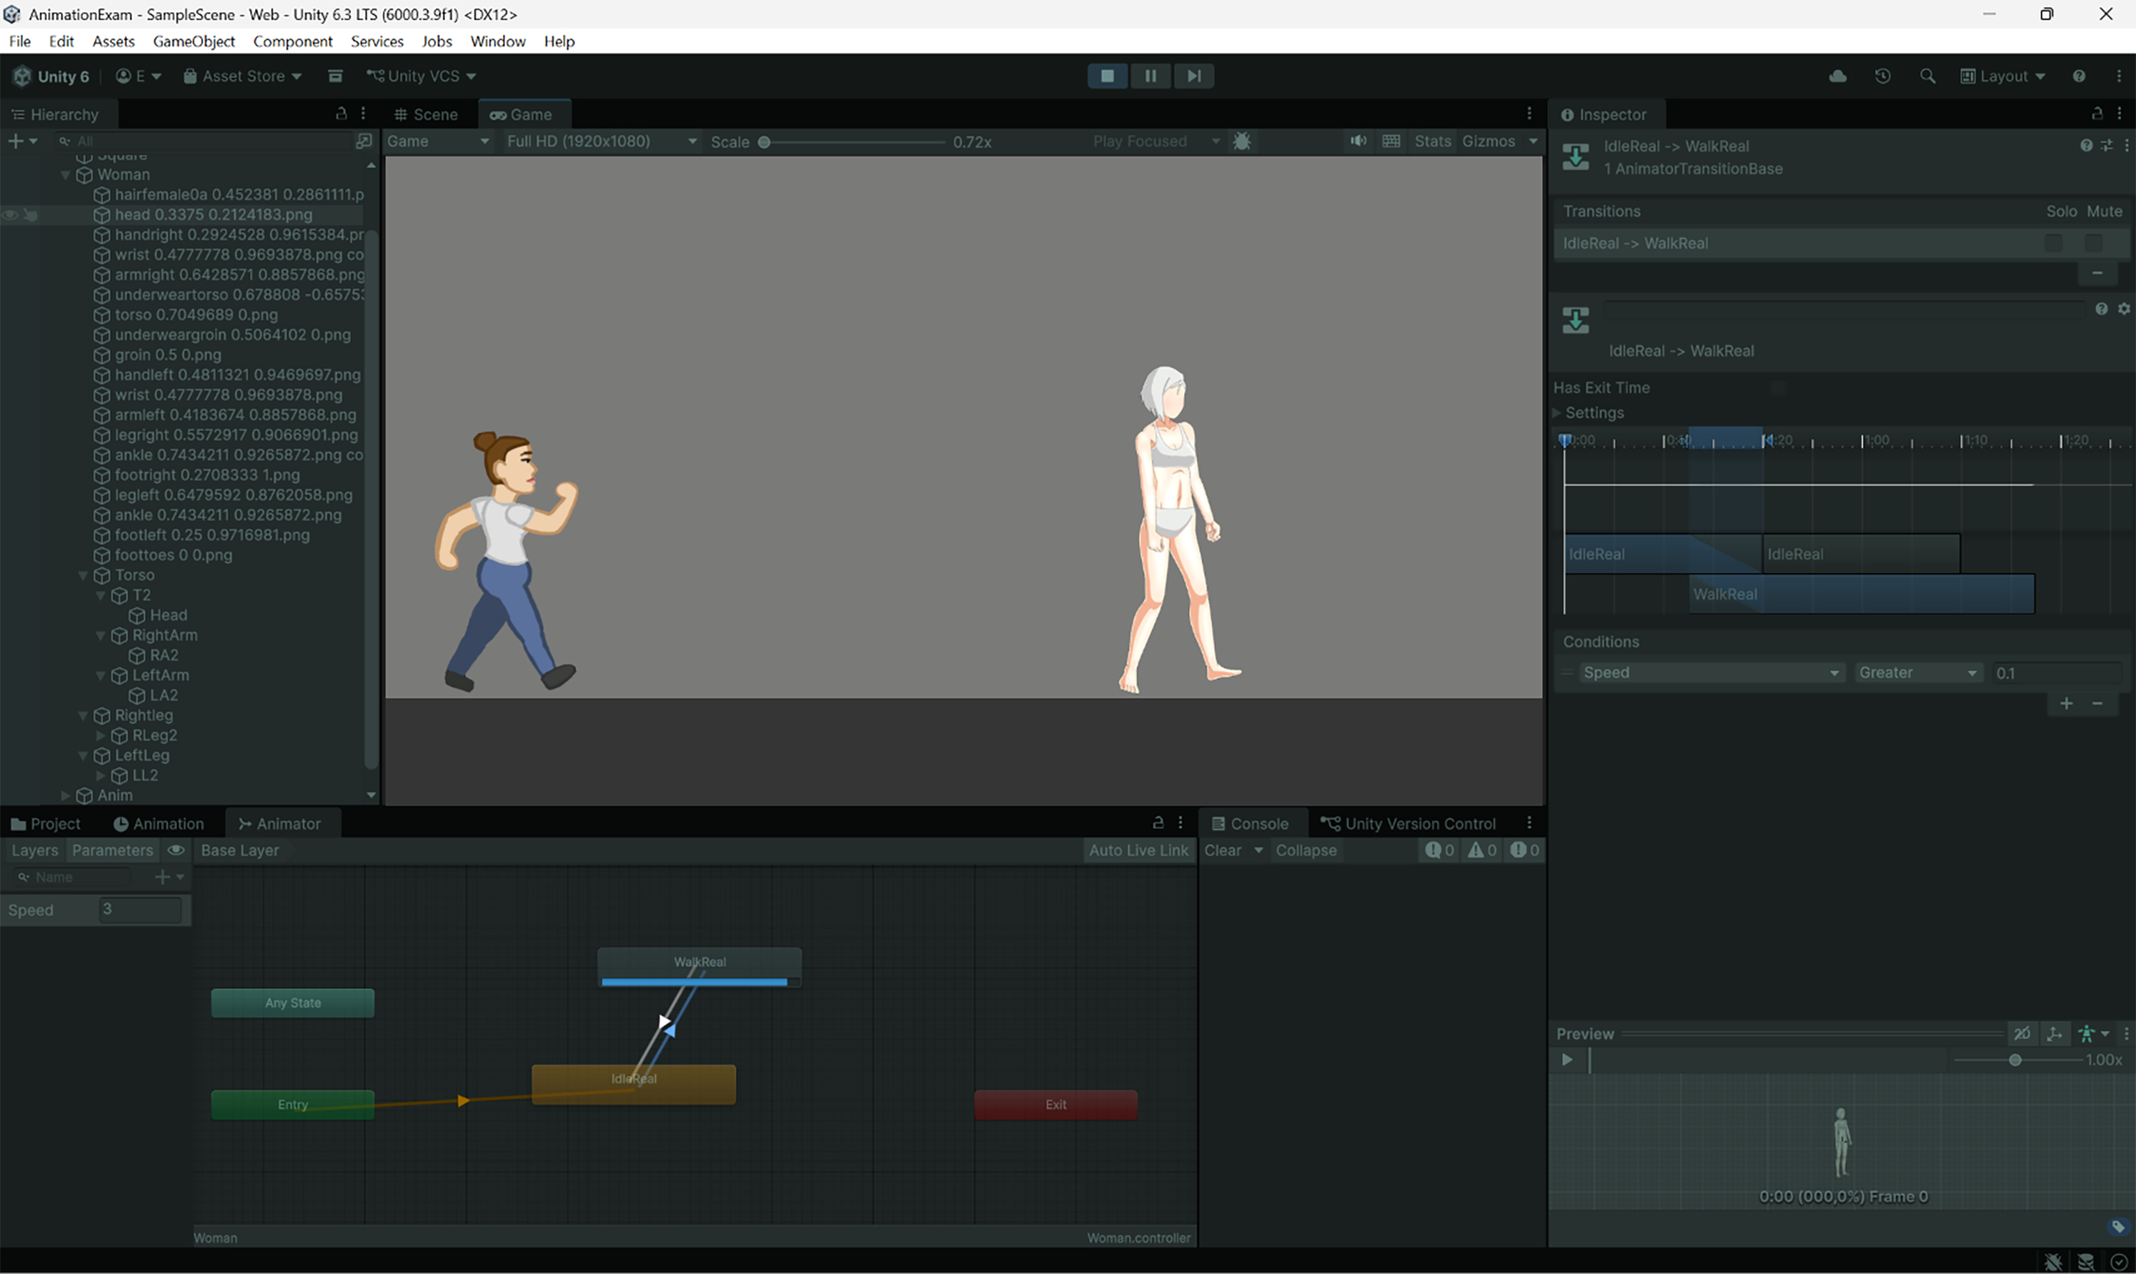The height and width of the screenshot is (1274, 2136).
Task: Click the Preview pivot and center-of-mass icon
Action: click(2053, 1034)
